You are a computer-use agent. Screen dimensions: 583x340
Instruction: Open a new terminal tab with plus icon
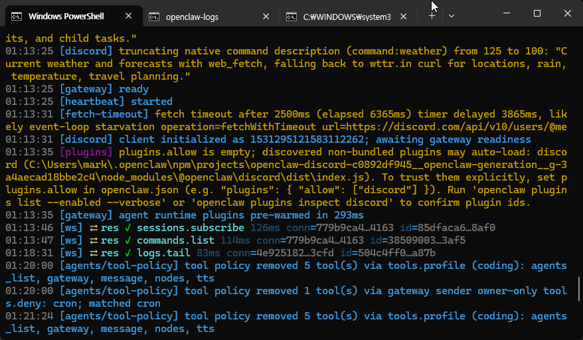(x=432, y=16)
